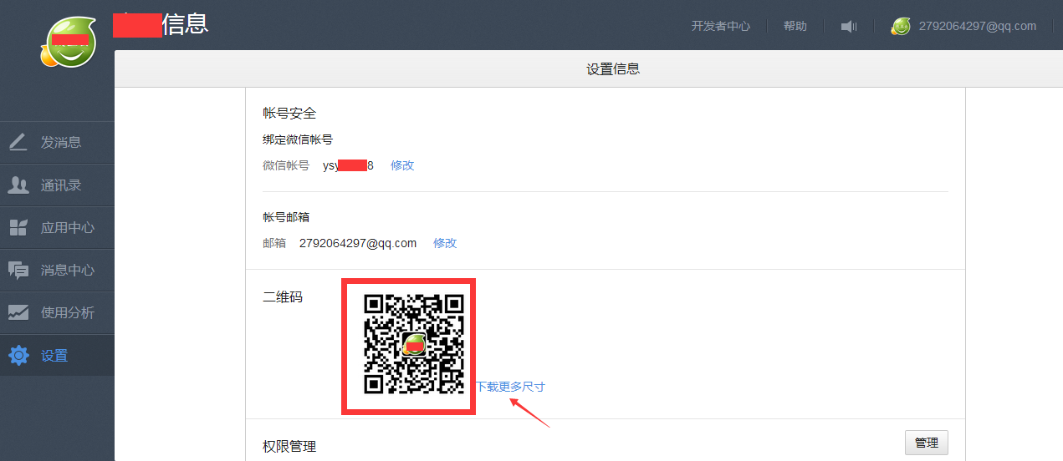Select 通讯录 menu label
The image size is (1063, 461).
[61, 185]
